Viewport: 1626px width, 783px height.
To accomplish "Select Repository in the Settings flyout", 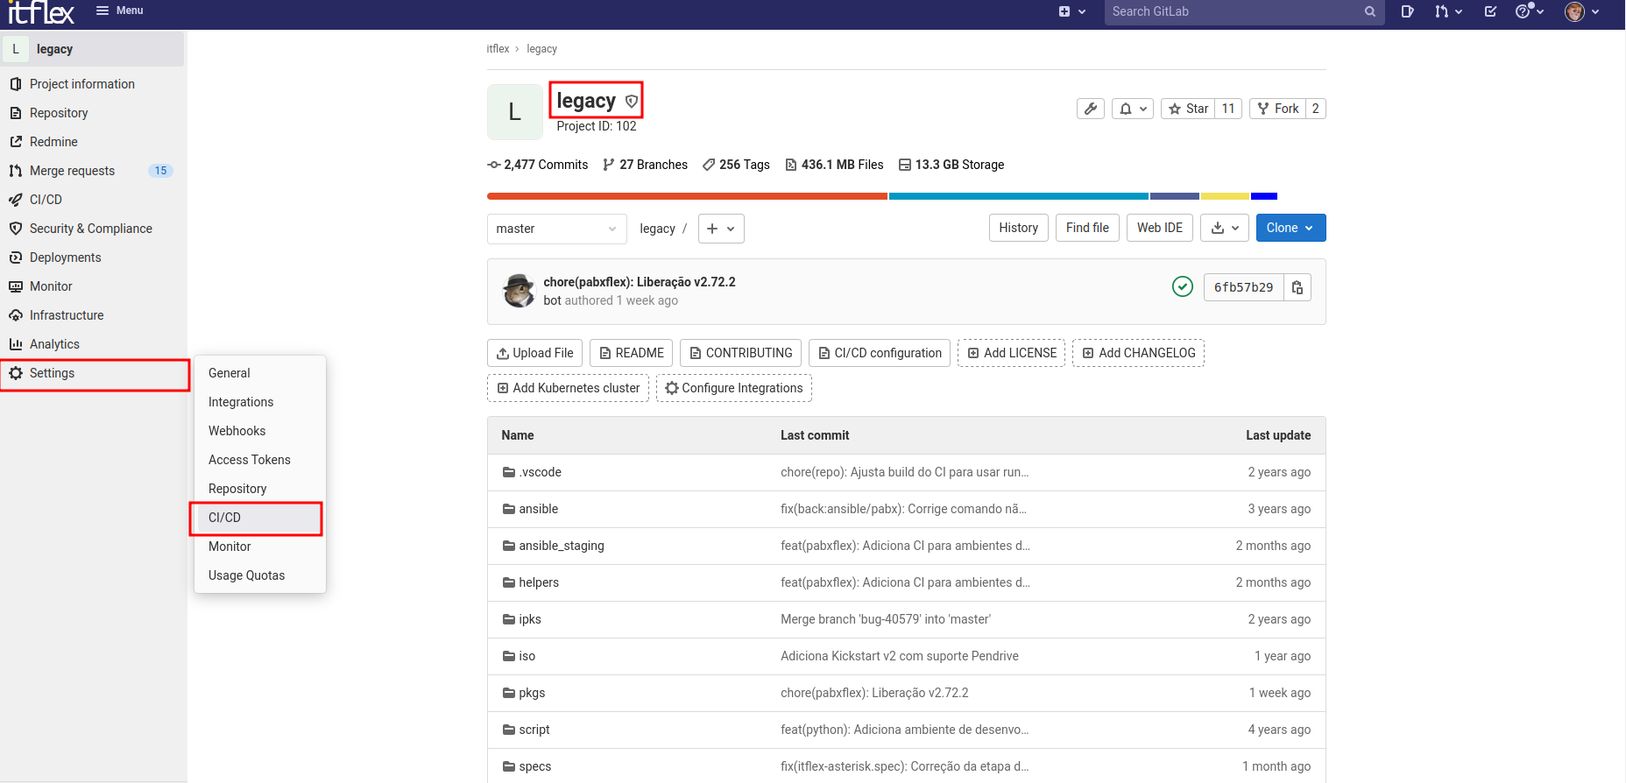I will (x=260, y=489).
